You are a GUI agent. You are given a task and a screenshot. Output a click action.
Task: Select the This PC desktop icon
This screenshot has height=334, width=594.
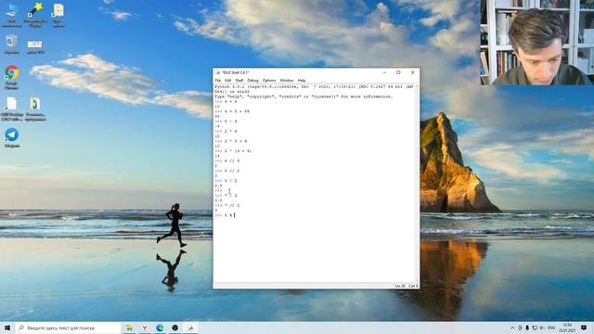tap(12, 16)
